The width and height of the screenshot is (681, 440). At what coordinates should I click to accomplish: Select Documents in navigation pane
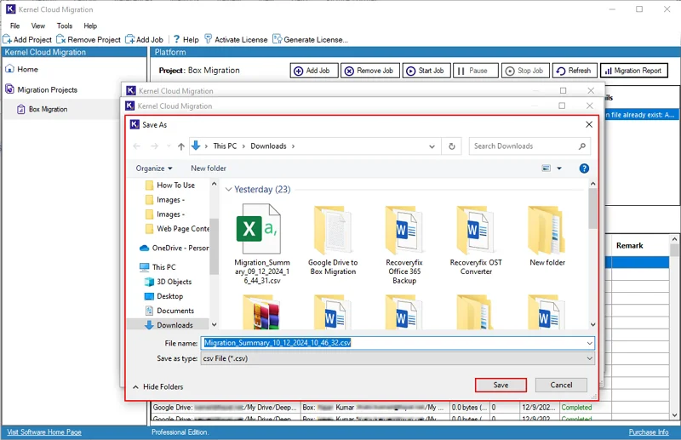tap(169, 311)
